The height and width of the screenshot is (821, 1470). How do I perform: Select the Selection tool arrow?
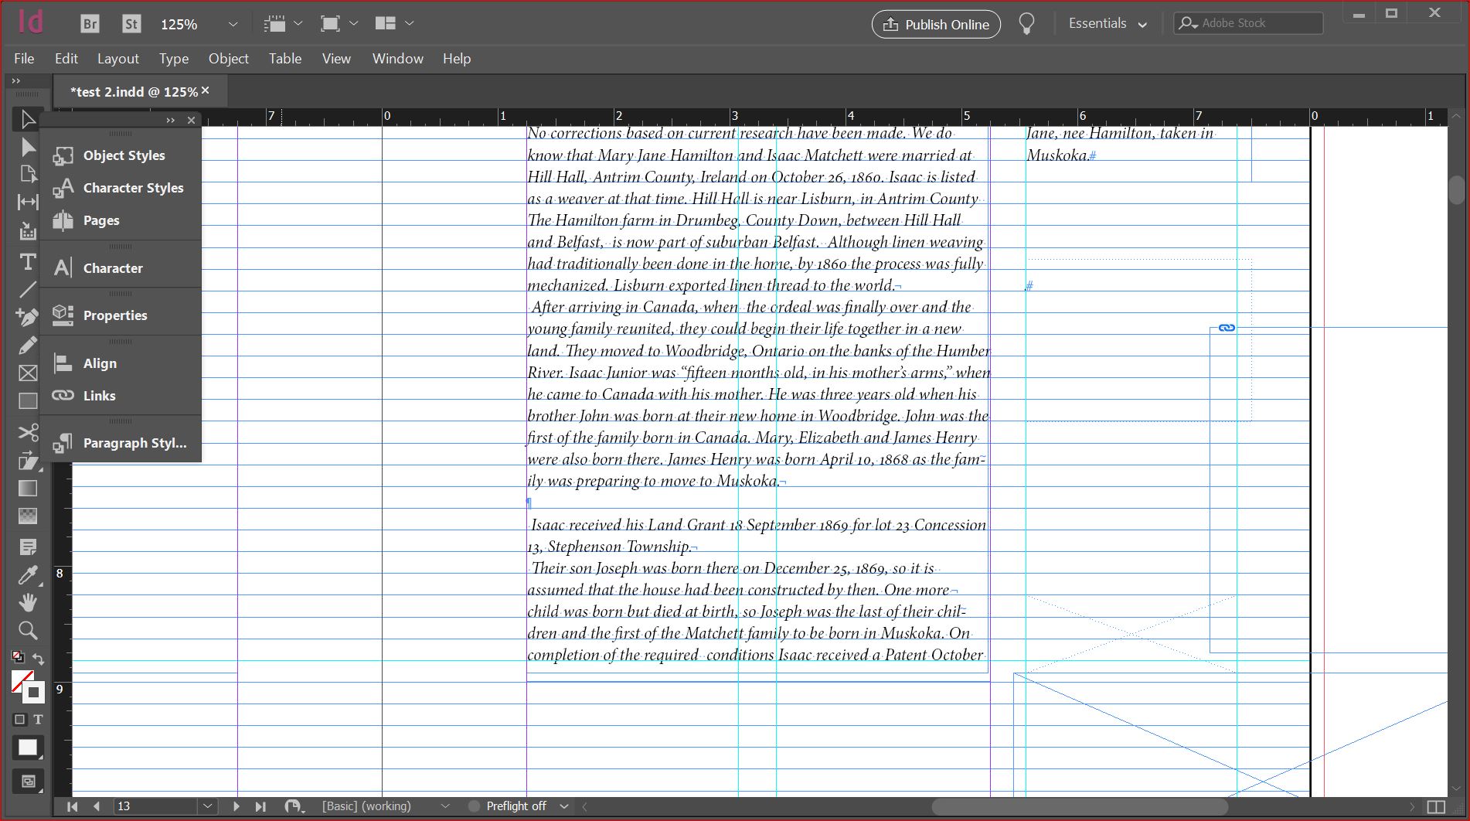[28, 119]
